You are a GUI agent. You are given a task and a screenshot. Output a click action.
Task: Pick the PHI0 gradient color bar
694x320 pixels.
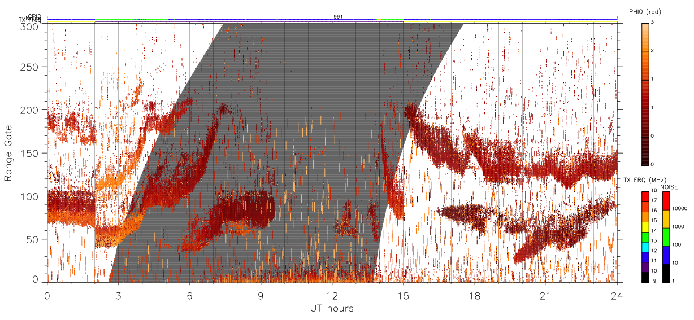coord(645,94)
